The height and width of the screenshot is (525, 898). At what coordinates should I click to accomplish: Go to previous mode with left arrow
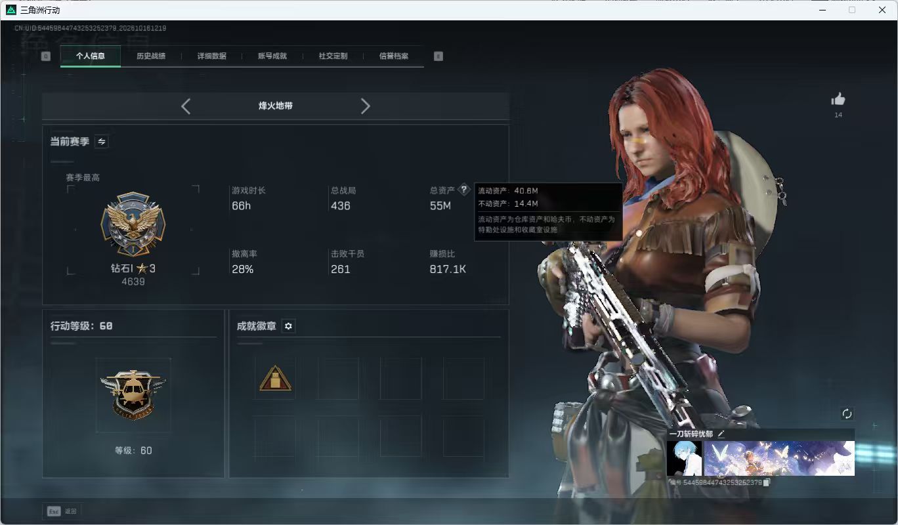tap(186, 106)
